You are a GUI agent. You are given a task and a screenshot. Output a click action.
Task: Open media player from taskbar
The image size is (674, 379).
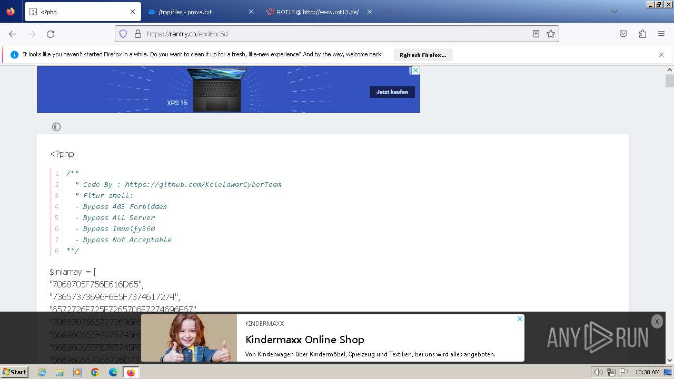pyautogui.click(x=77, y=372)
